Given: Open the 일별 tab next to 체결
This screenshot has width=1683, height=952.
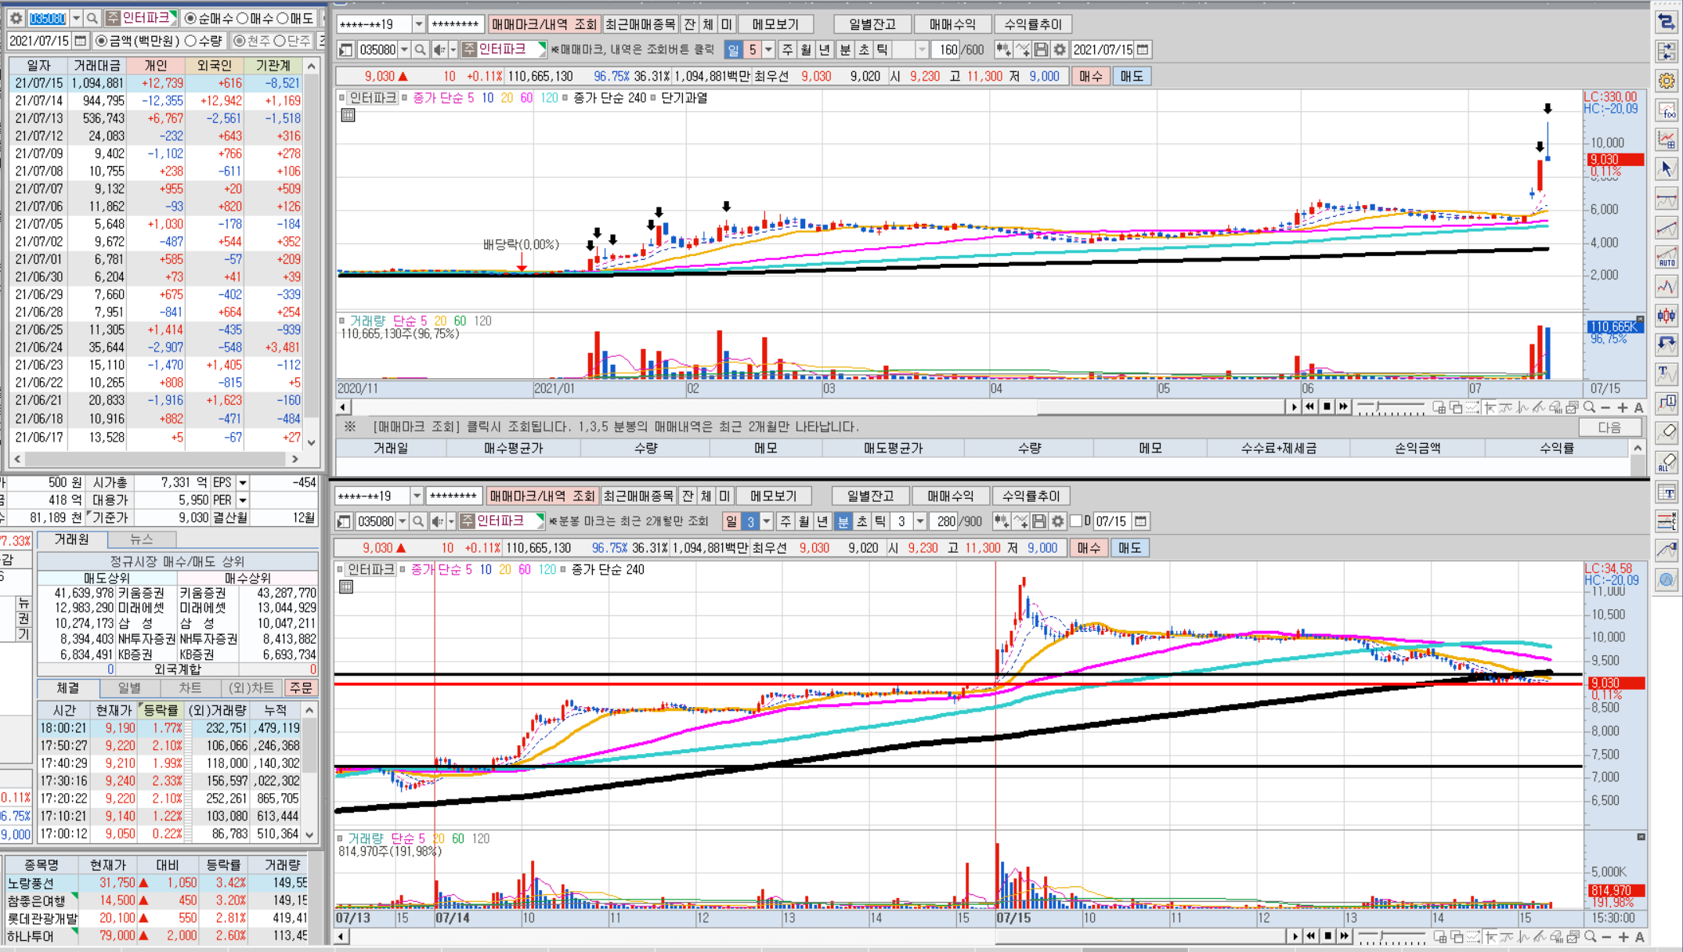Looking at the screenshot, I should [129, 688].
